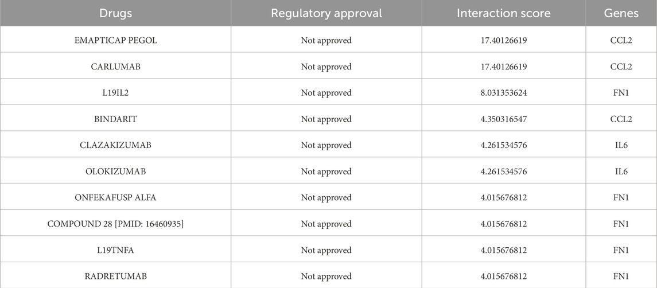This screenshot has height=288, width=657.
Task: Select the Genes column header
Action: click(621, 13)
